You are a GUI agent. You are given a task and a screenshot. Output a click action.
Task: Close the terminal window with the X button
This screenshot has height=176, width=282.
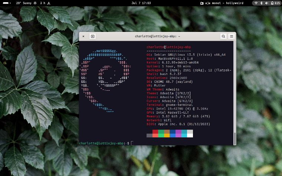(x=83, y=36)
